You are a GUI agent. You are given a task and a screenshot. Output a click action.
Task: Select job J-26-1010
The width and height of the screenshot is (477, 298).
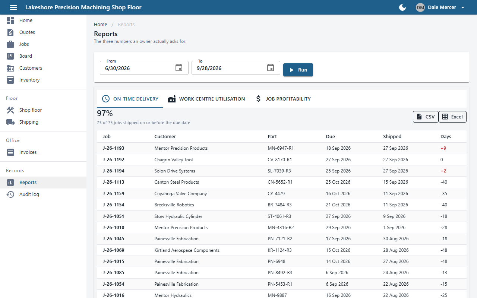click(113, 228)
